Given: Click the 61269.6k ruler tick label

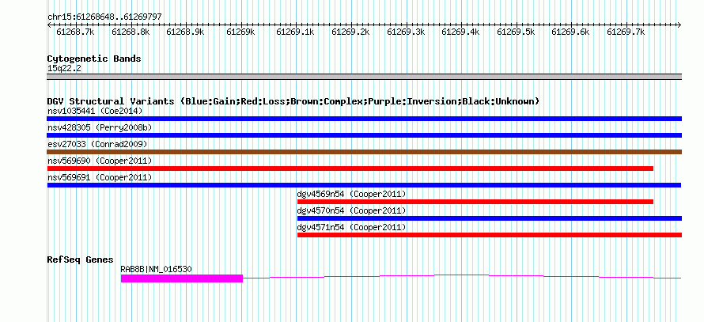Looking at the screenshot, I should coord(570,32).
